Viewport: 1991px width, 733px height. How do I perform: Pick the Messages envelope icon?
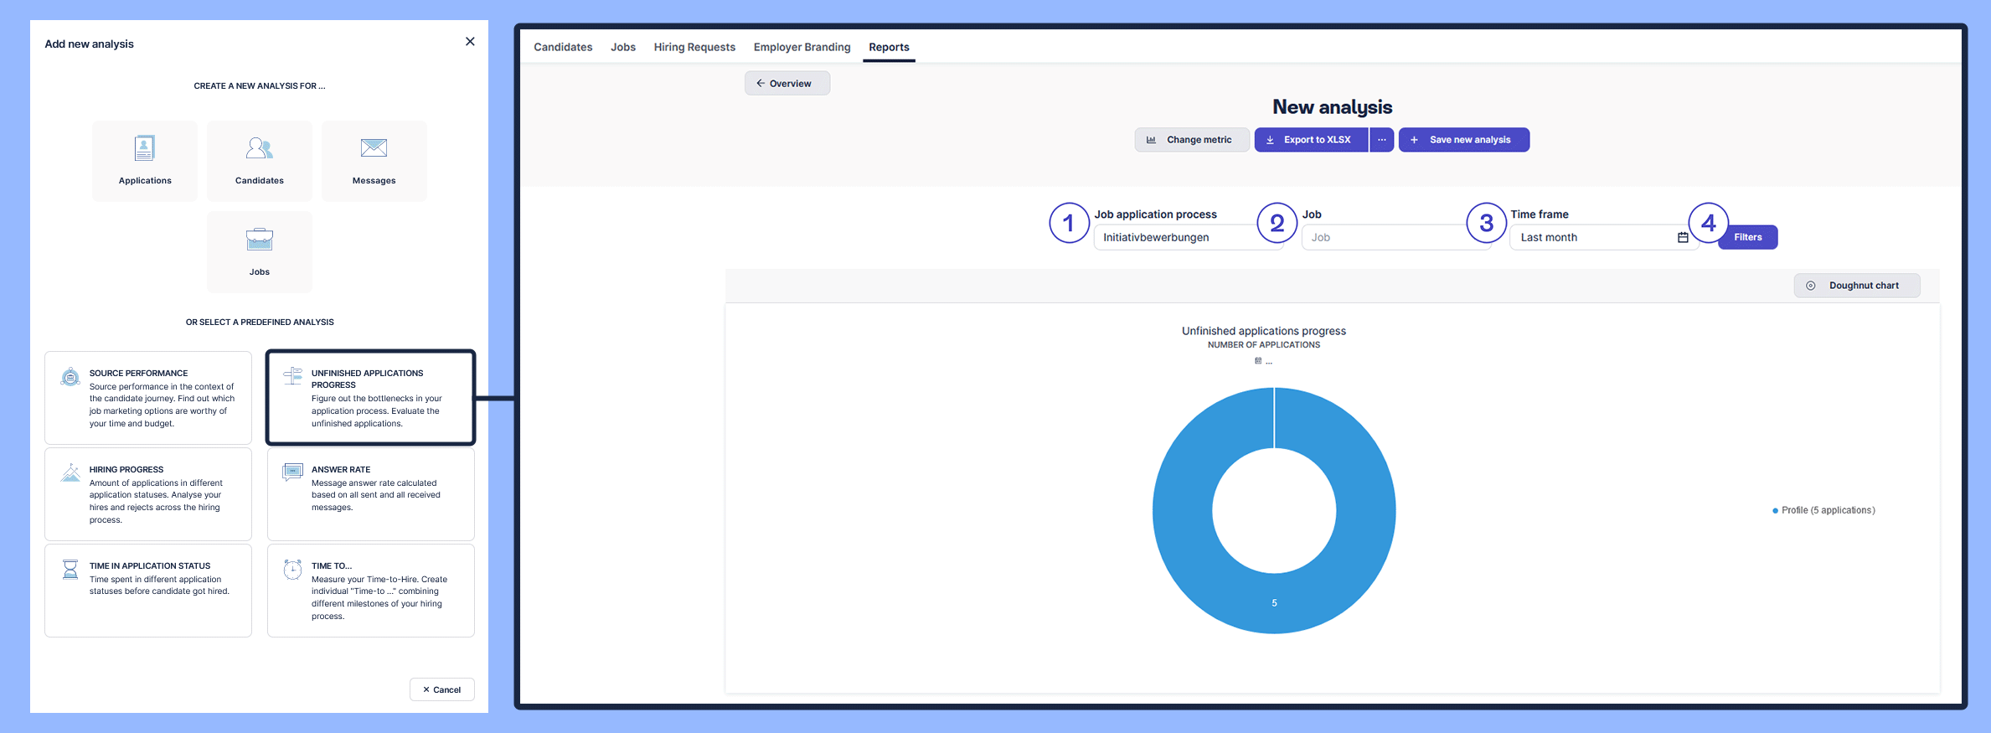[374, 149]
